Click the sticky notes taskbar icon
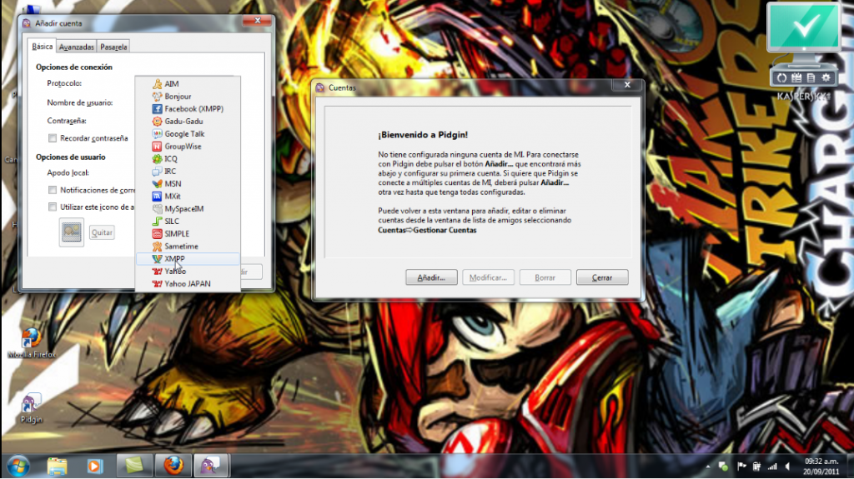This screenshot has height=479, width=854. (x=134, y=466)
